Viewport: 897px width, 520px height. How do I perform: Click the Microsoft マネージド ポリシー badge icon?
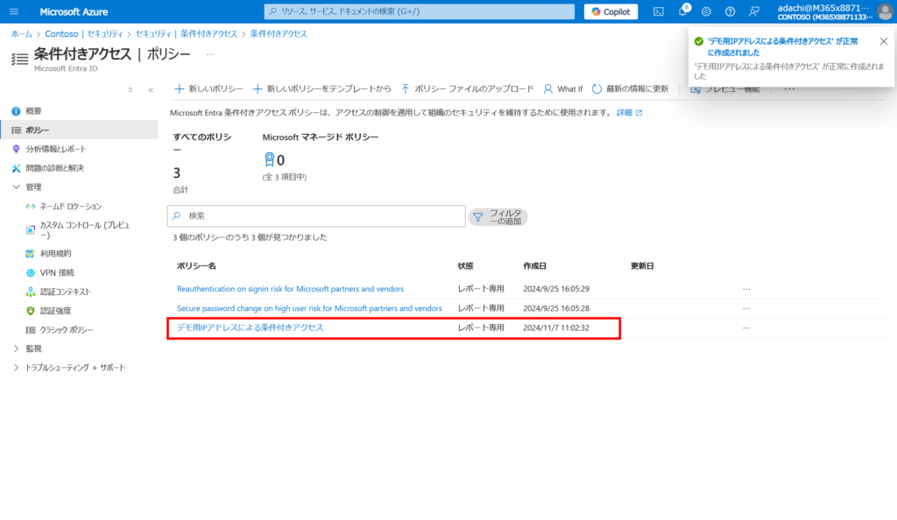[x=269, y=159]
